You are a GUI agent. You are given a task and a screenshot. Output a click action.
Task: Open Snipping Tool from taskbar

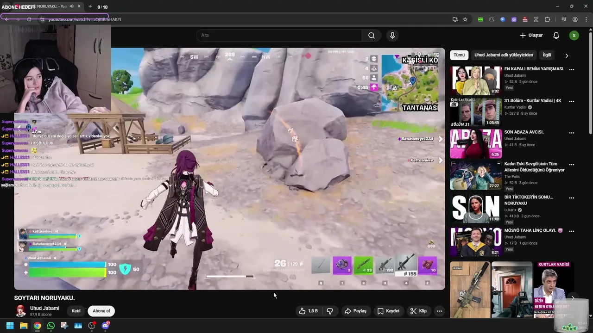click(64, 326)
